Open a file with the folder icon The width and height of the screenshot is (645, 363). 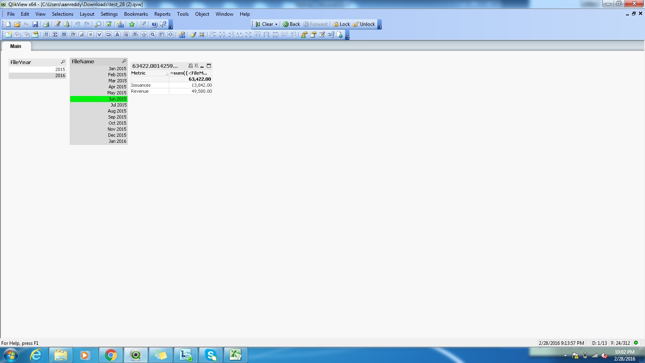(17, 24)
